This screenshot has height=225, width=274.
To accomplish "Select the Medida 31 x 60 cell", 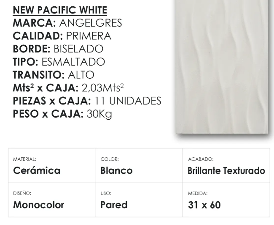I will [226, 200].
